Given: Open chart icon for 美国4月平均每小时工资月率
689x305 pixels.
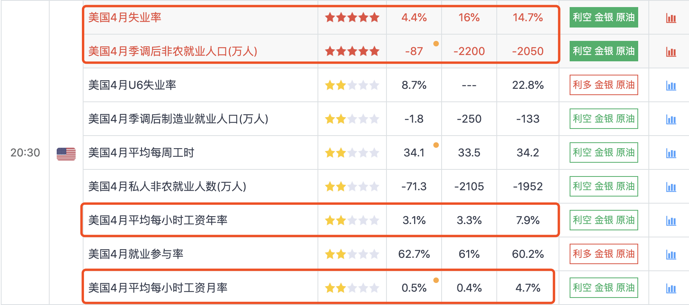Looking at the screenshot, I should coord(671,288).
